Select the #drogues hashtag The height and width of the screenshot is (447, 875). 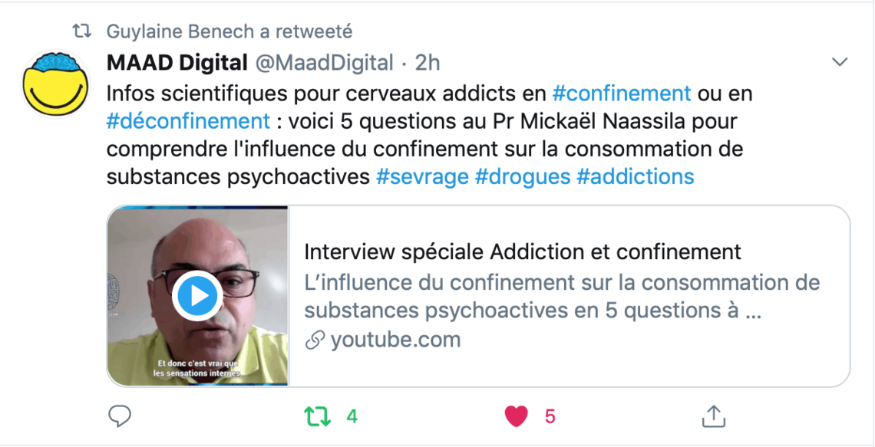(x=523, y=176)
